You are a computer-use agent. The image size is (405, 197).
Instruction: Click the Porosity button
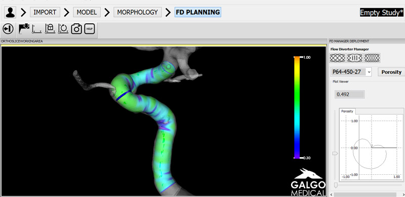pyautogui.click(x=391, y=72)
